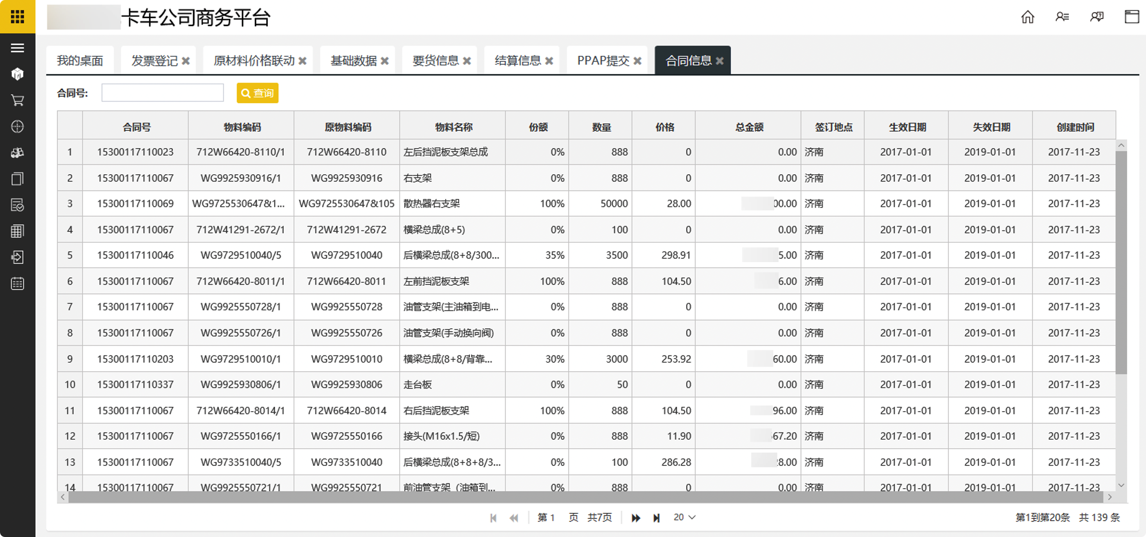Open the table grid sidebar icon
Image resolution: width=1146 pixels, height=537 pixels.
click(x=17, y=231)
